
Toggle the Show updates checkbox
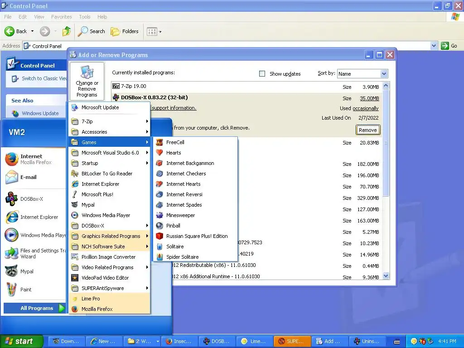(262, 74)
